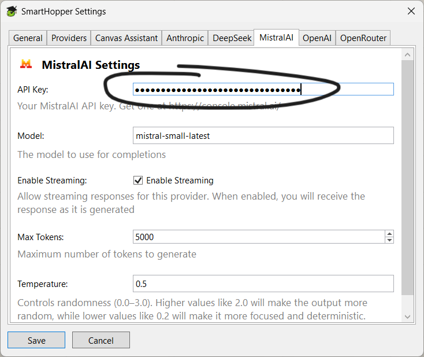The height and width of the screenshot is (357, 424).
Task: Click the 'API Key:' label
Action: coord(33,89)
